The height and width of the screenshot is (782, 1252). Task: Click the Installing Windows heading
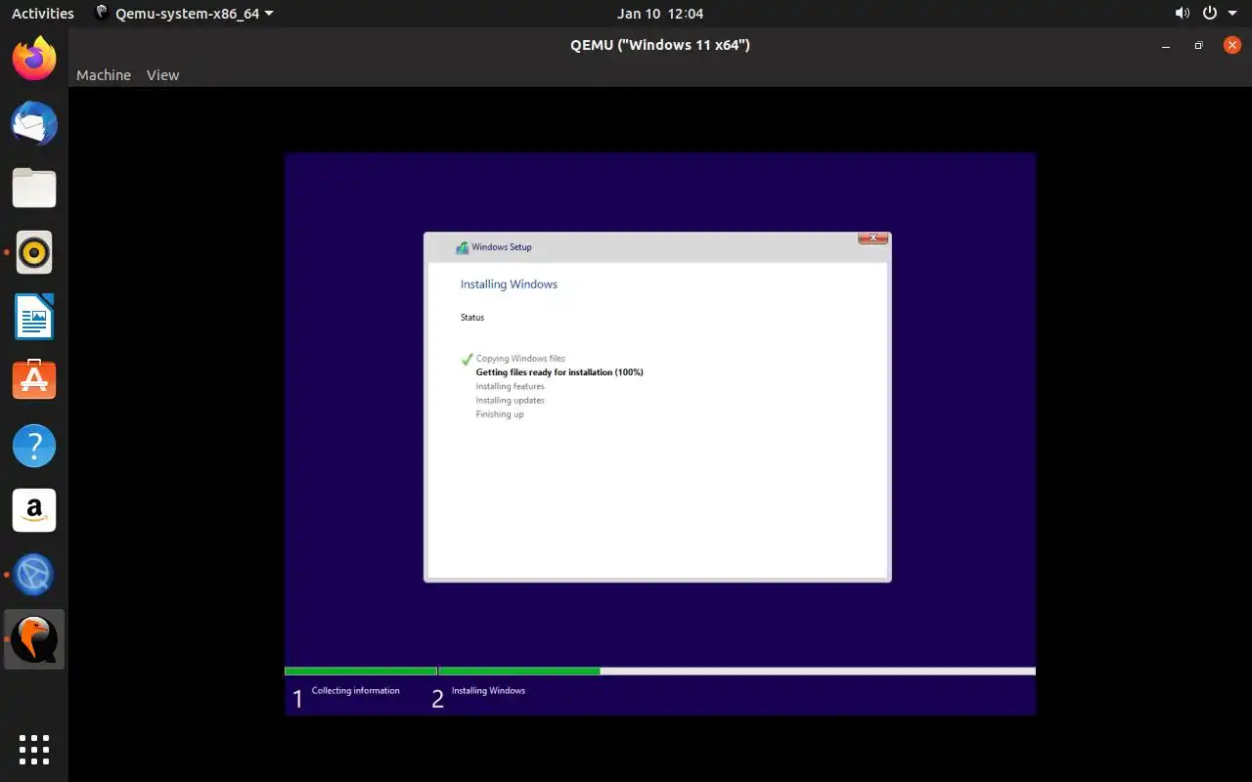point(509,284)
